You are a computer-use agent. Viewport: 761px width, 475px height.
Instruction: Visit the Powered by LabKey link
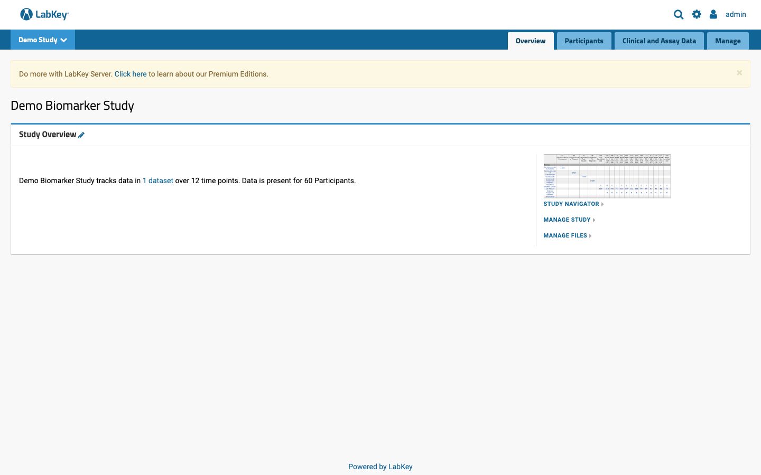tap(380, 467)
